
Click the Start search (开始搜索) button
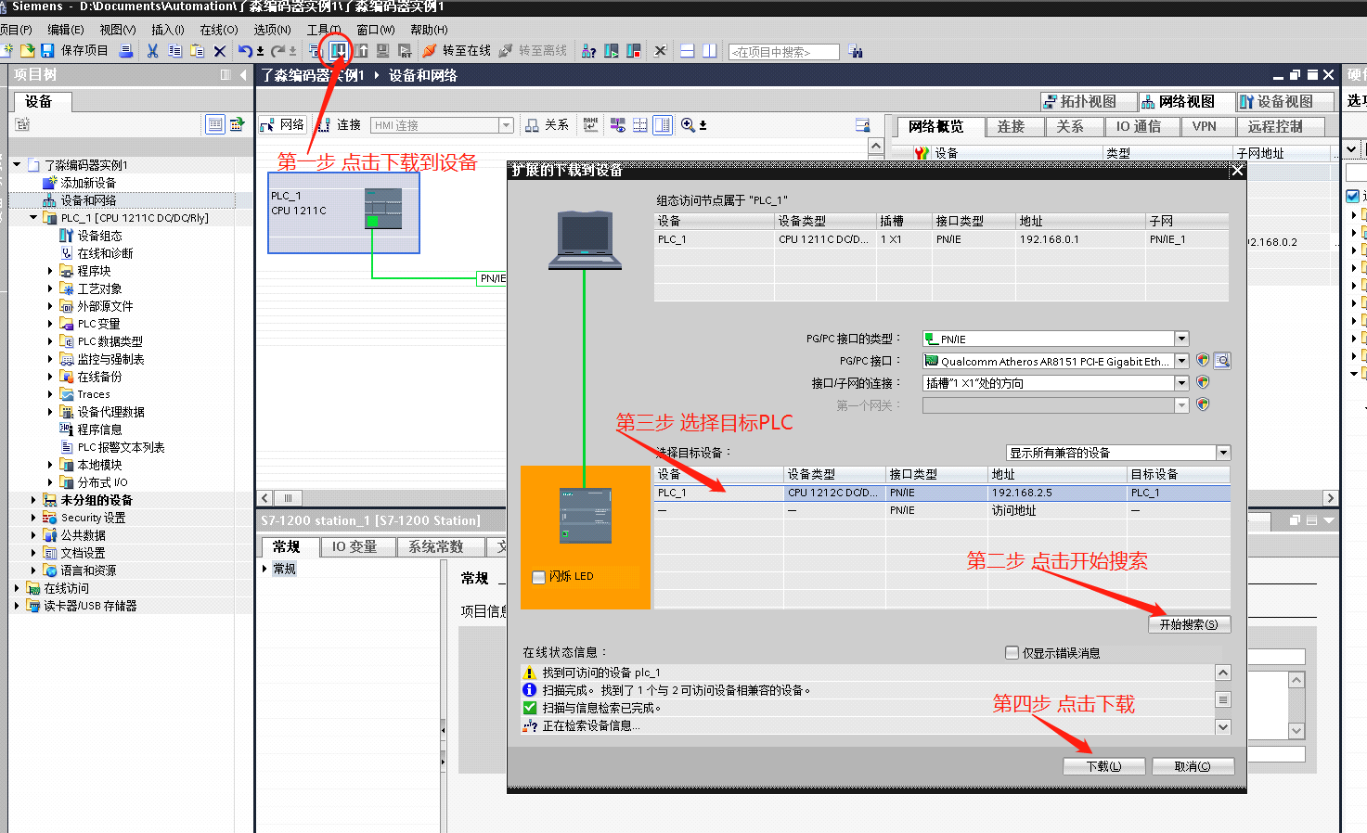coord(1189,624)
